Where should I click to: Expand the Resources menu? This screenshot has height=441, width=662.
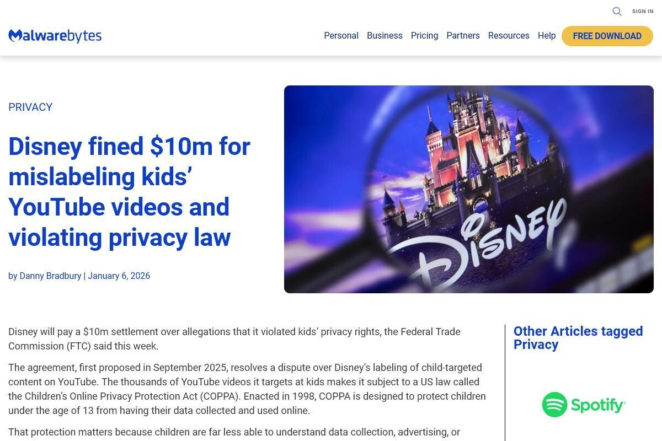[x=509, y=36]
